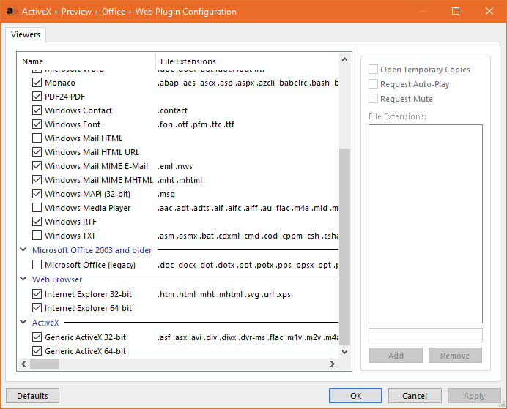Uncheck the Monaco viewer checkbox

(x=37, y=83)
